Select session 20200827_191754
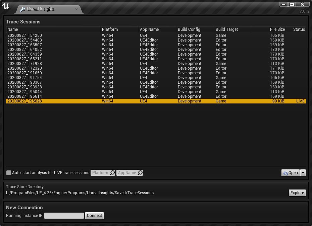Image resolution: width=312 pixels, height=226 pixels. (x=156, y=78)
